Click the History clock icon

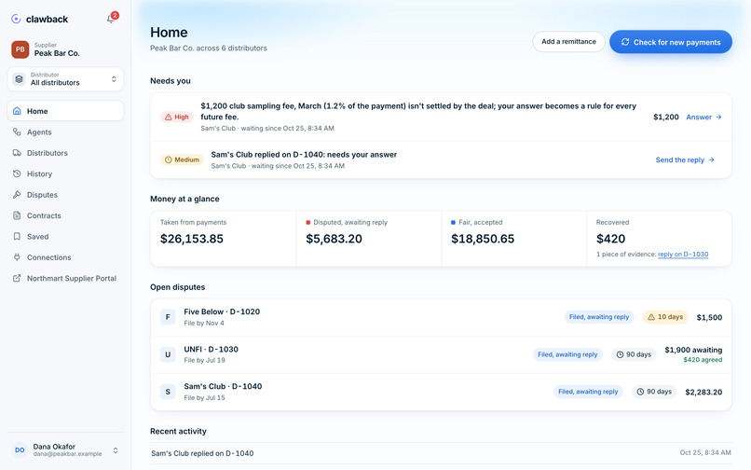17,173
